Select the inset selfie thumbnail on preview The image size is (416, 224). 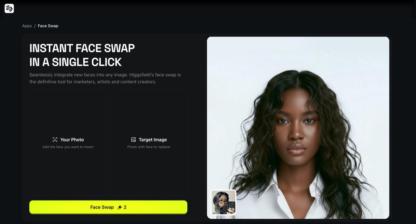pos(223,202)
